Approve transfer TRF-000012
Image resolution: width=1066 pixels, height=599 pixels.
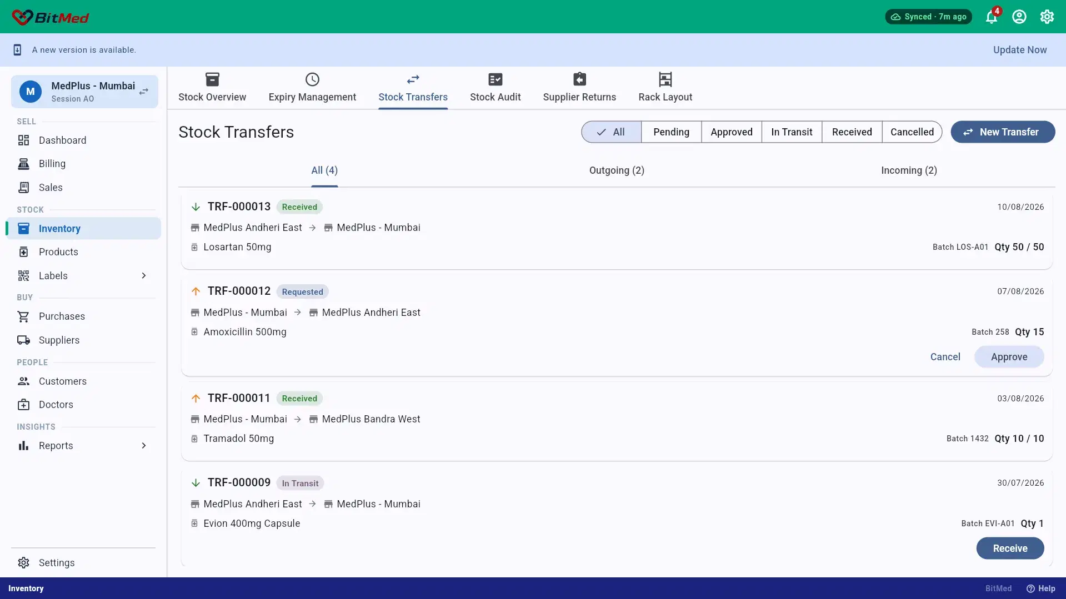[x=1009, y=357]
